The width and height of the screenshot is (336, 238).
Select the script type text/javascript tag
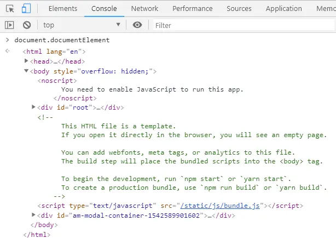tap(170, 206)
